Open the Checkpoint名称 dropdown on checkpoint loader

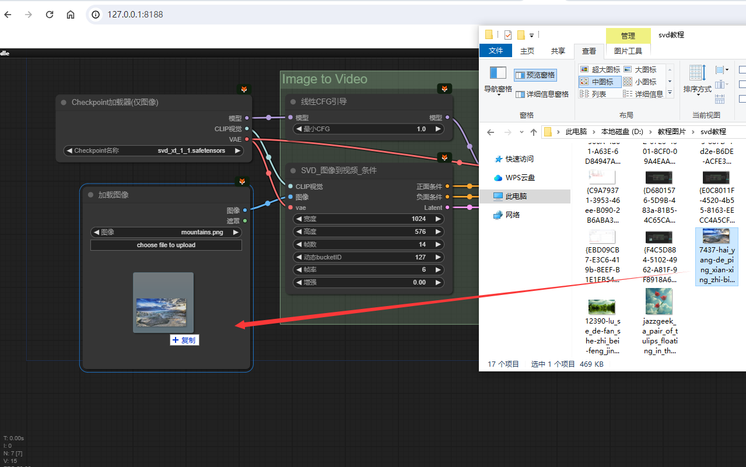[153, 150]
